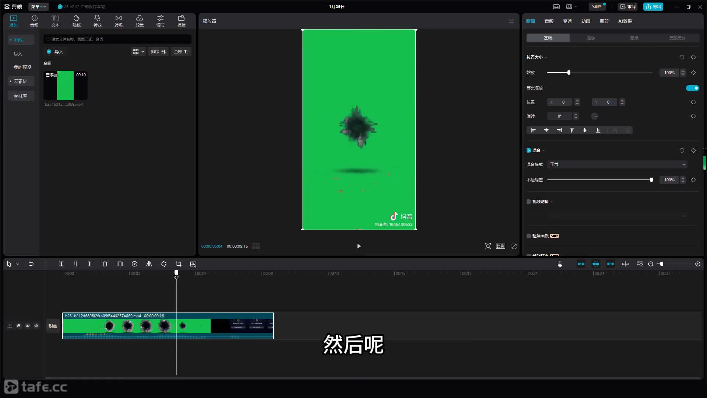
Task: Open the 特效 effects panel
Action: pos(98,21)
